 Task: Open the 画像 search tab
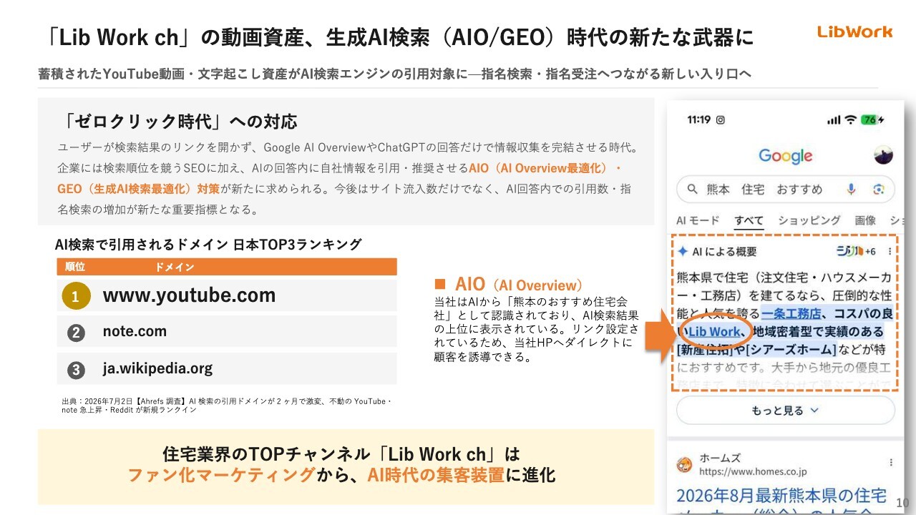[x=865, y=221]
